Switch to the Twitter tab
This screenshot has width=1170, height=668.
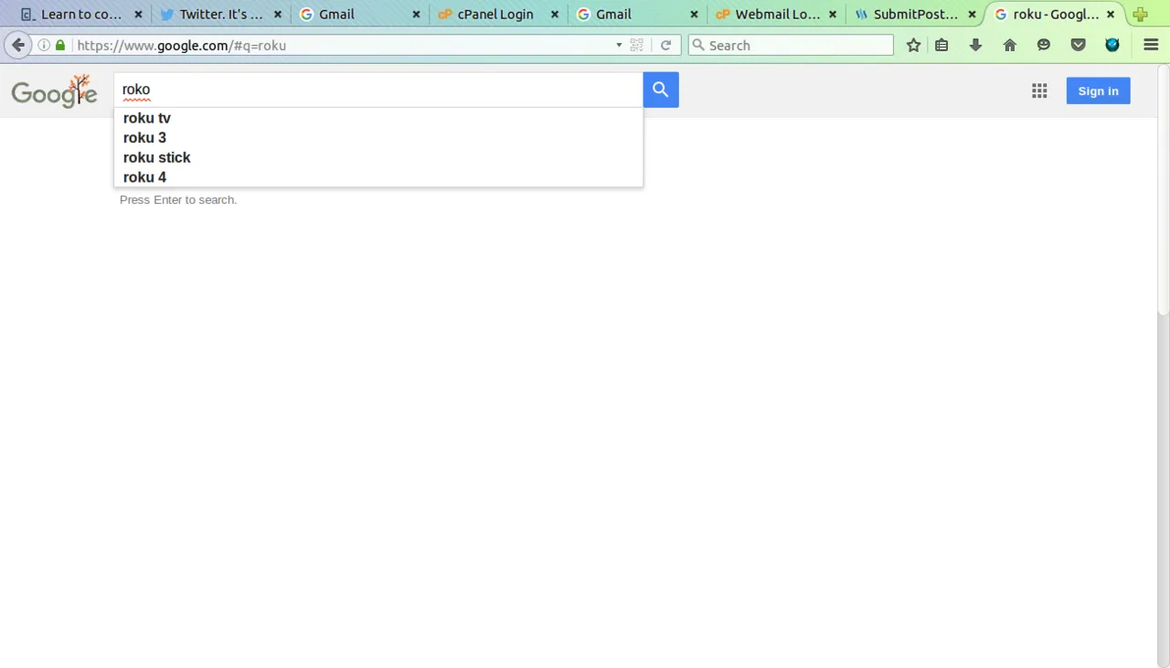point(219,15)
